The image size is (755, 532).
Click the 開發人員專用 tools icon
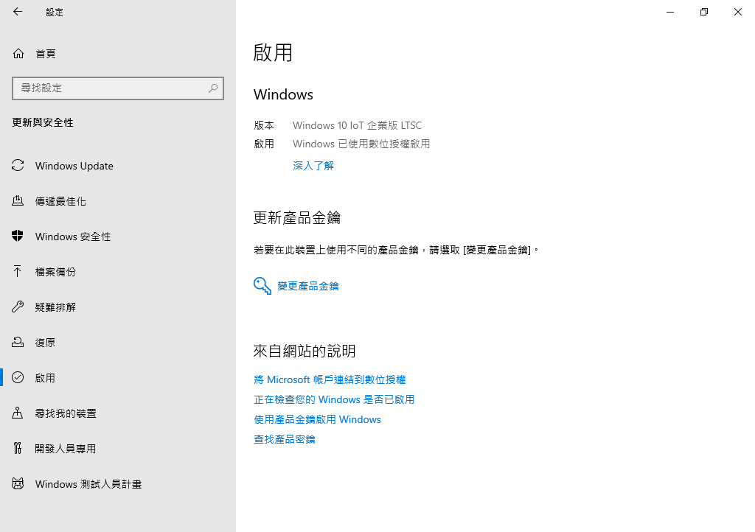(18, 448)
